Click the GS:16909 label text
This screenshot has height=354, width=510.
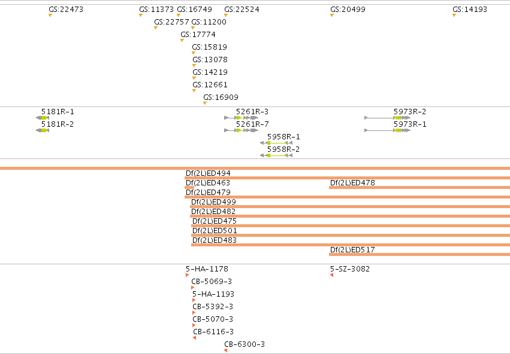pos(221,97)
